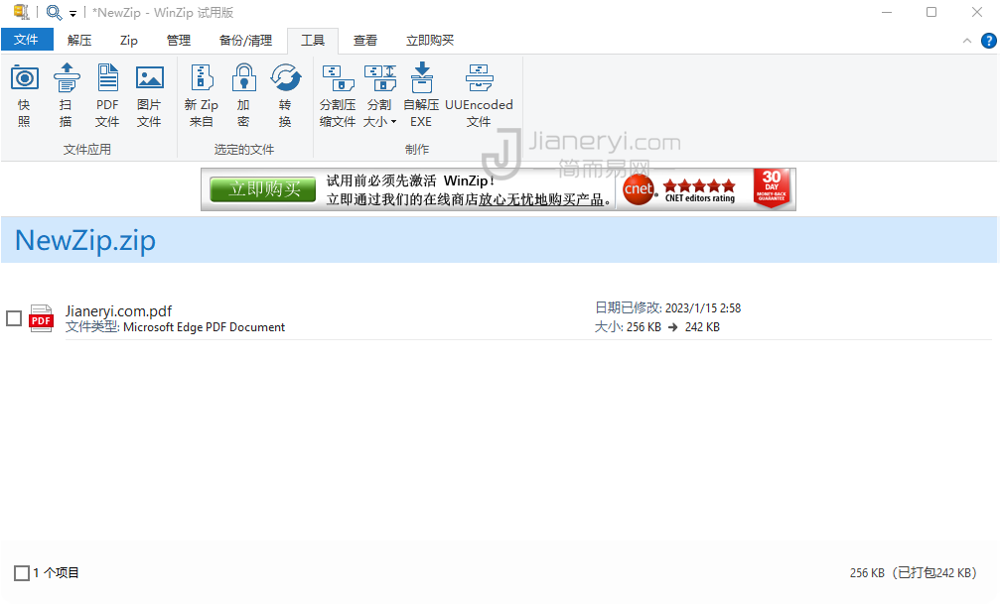Toggle the select-all checkbox by 1 个项目

(x=22, y=573)
